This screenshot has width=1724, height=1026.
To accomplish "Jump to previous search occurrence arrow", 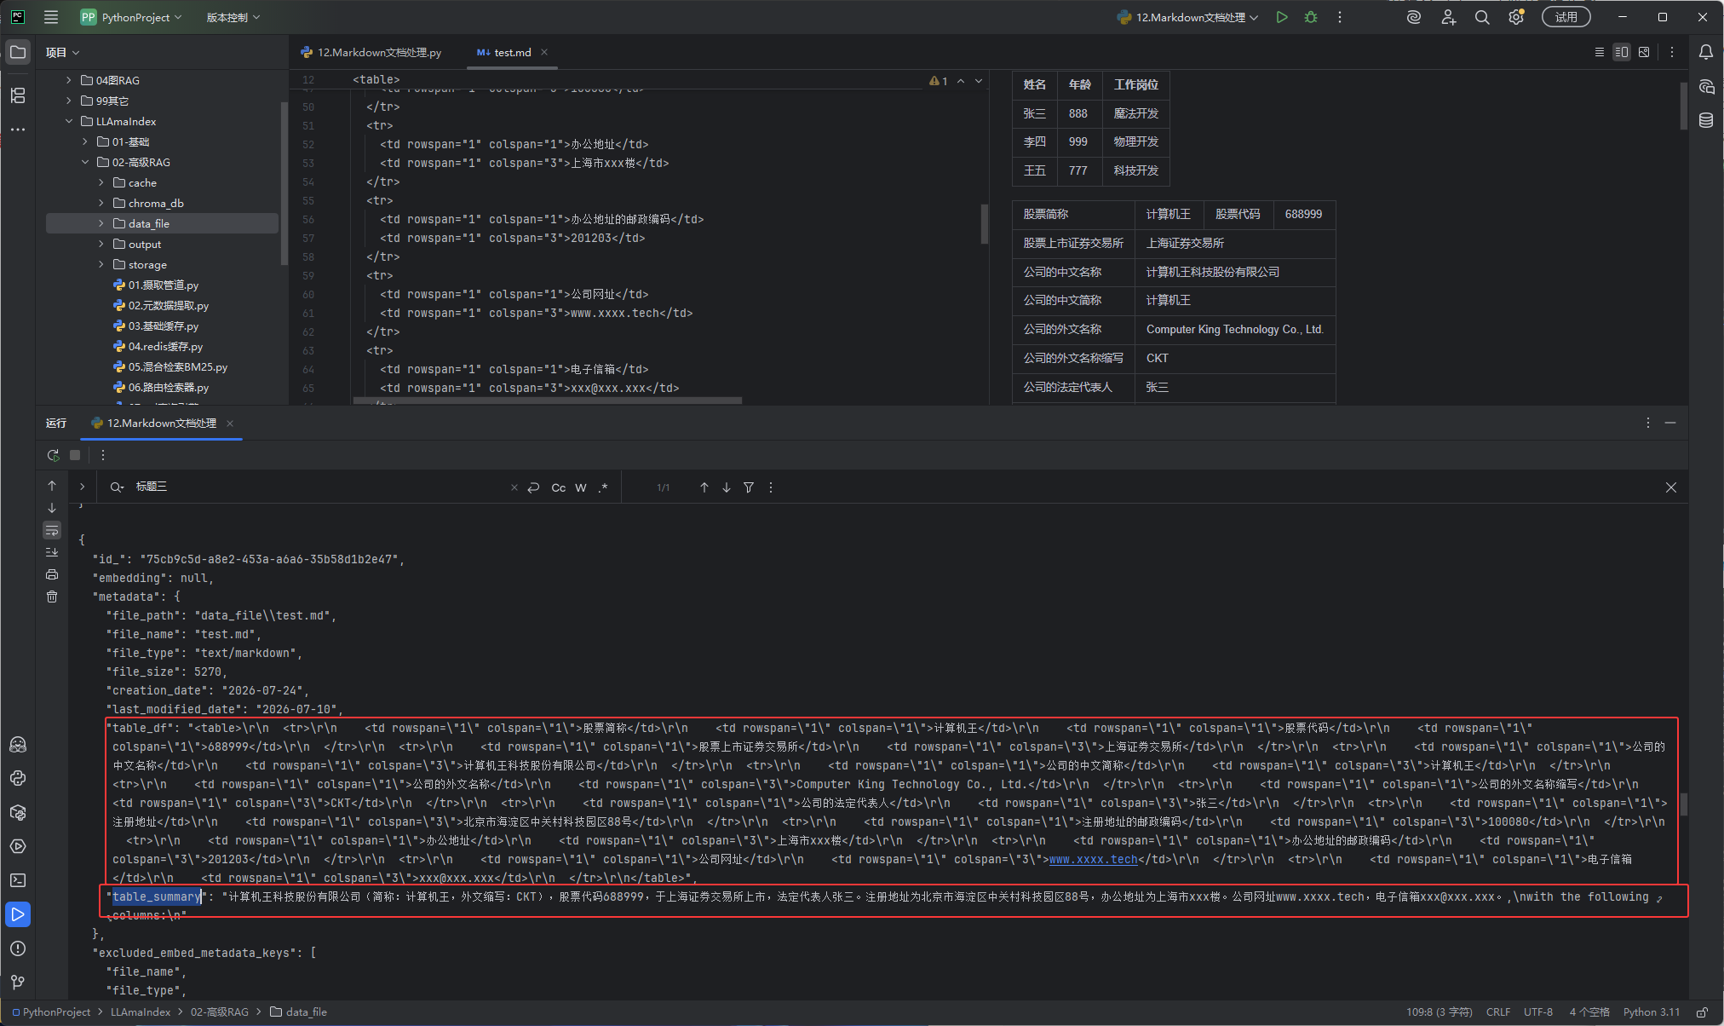I will click(704, 487).
